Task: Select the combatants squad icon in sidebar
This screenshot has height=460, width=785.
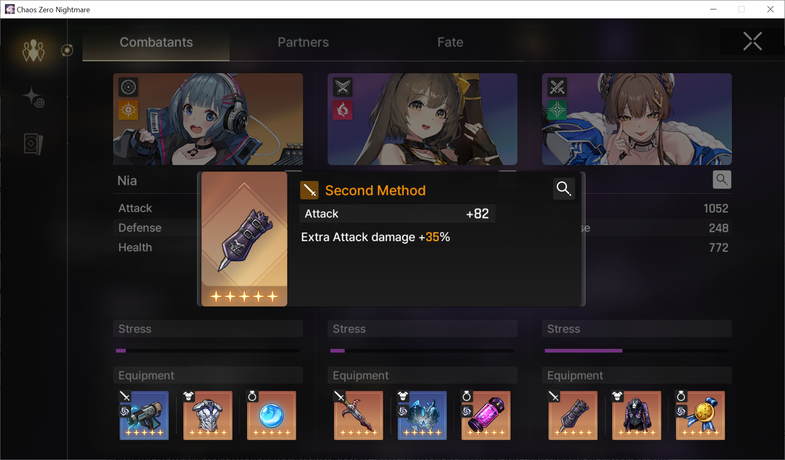Action: tap(33, 51)
